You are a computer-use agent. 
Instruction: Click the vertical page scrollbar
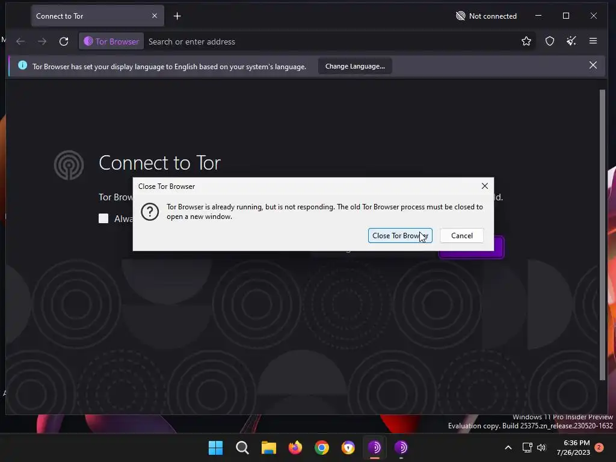click(602, 235)
